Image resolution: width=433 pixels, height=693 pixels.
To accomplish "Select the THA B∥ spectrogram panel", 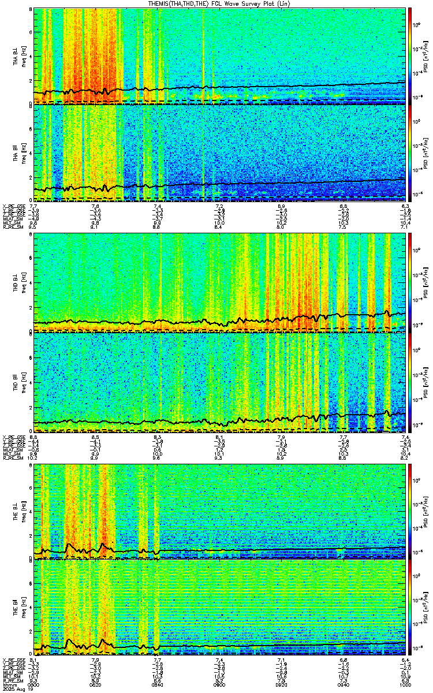I will (x=220, y=152).
